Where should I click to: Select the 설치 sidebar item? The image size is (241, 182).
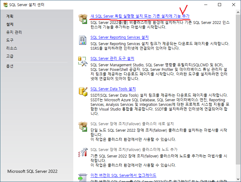(x=10, y=24)
